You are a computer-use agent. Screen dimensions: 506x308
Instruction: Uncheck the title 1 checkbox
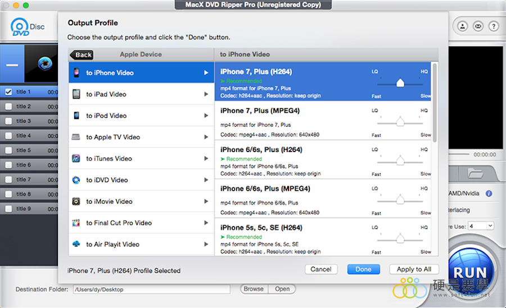coord(8,92)
